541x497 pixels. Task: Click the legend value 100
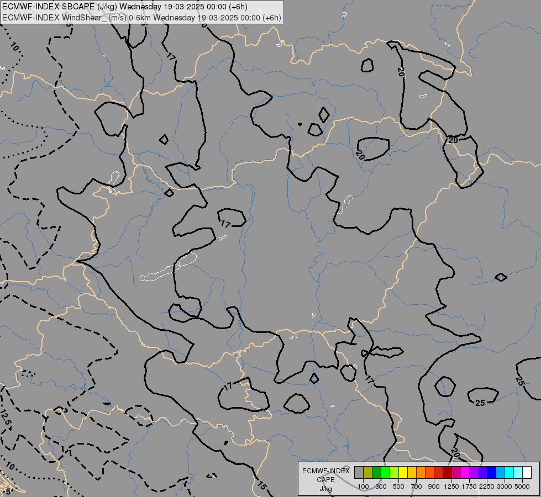[x=363, y=487]
